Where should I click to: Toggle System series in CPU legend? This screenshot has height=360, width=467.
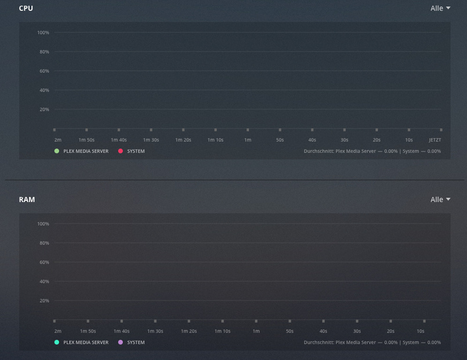pyautogui.click(x=131, y=151)
